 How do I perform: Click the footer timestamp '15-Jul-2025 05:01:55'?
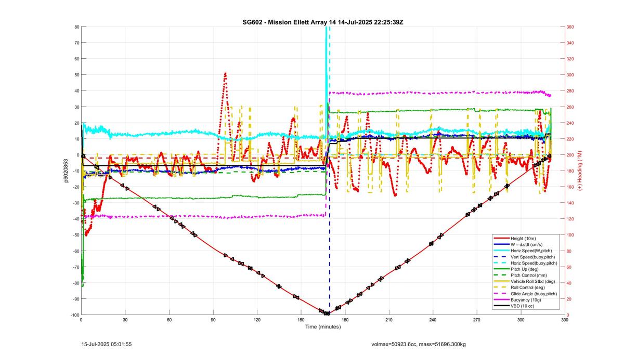coord(107,344)
